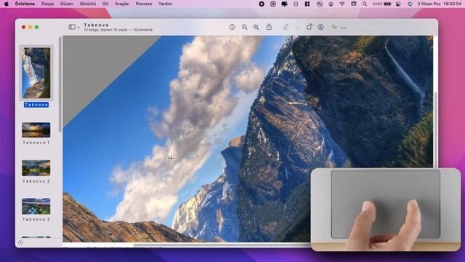Image resolution: width=465 pixels, height=262 pixels.
Task: Open the Pencere menu
Action: pyautogui.click(x=144, y=4)
